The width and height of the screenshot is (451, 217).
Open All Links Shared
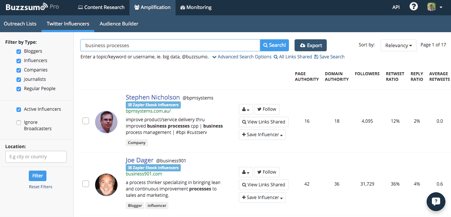(x=293, y=57)
